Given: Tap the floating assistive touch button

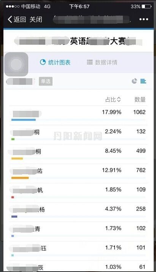Looking at the screenshot, I should tap(16, 64).
